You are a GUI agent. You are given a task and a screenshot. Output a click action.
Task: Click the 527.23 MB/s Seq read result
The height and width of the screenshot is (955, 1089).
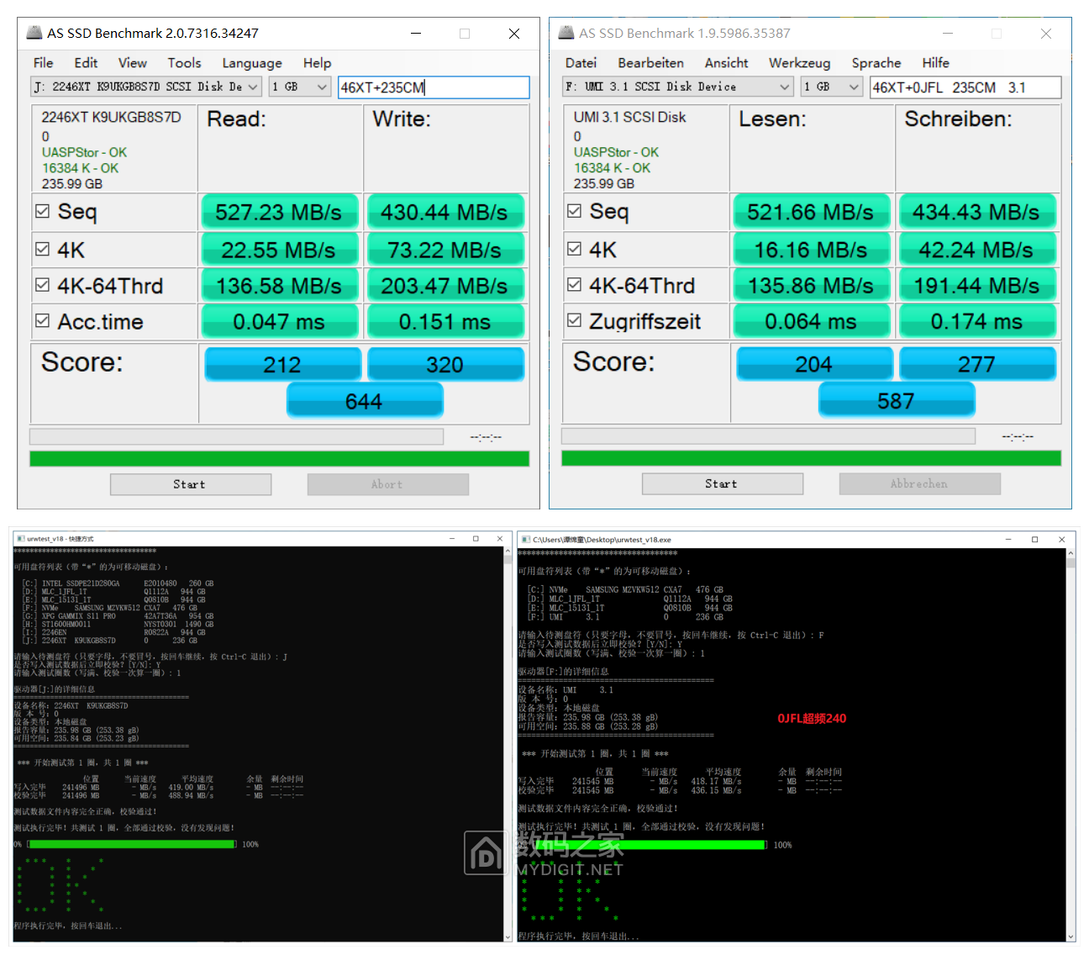pyautogui.click(x=280, y=212)
